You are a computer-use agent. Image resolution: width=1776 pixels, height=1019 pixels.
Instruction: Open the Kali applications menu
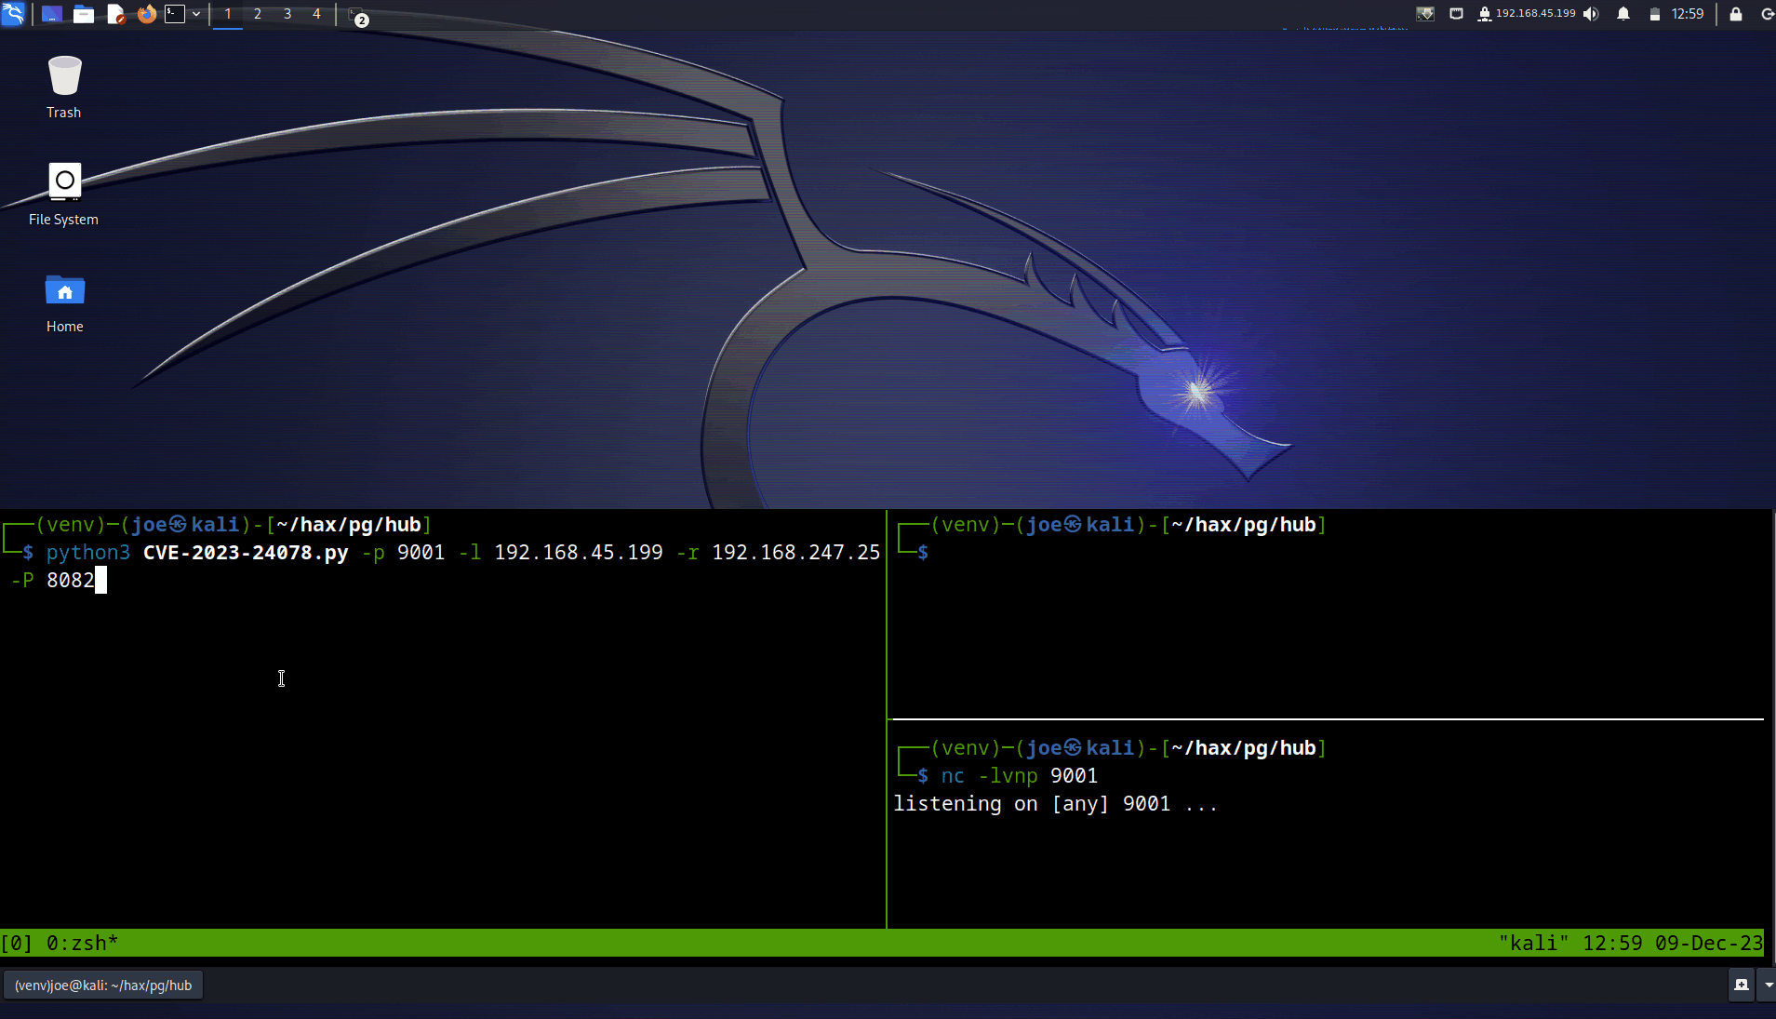click(13, 14)
